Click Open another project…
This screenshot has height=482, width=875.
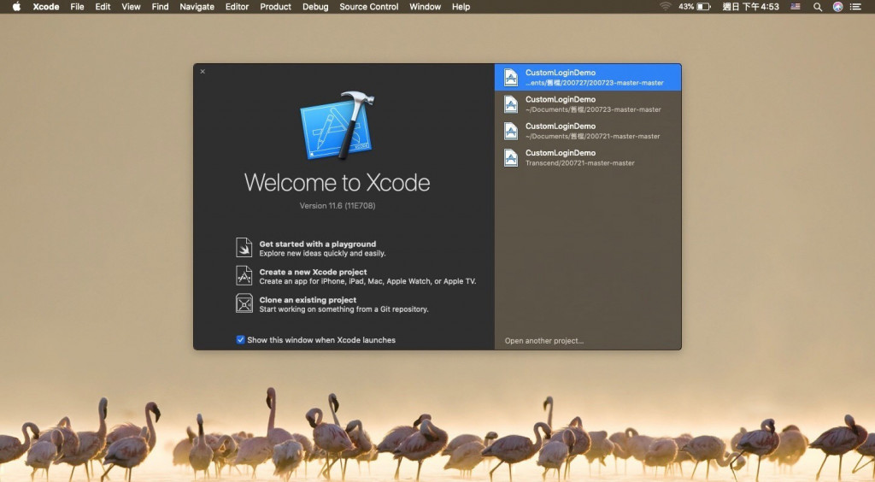coord(544,340)
